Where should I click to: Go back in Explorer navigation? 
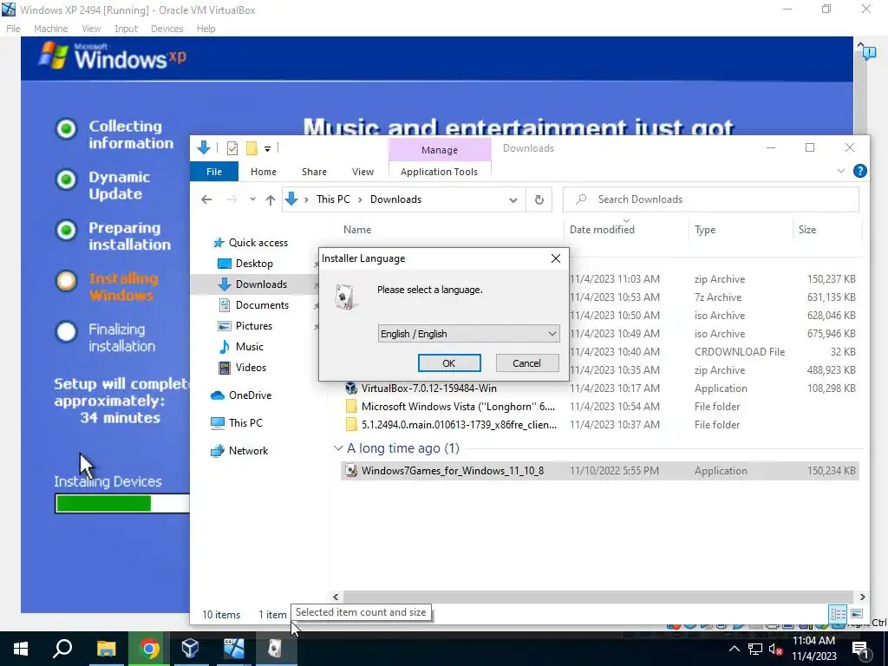pyautogui.click(x=206, y=199)
